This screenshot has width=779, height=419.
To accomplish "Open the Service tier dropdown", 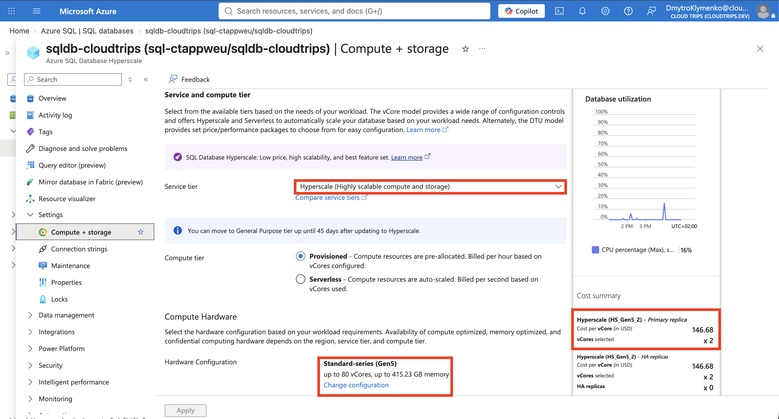I will (x=430, y=187).
